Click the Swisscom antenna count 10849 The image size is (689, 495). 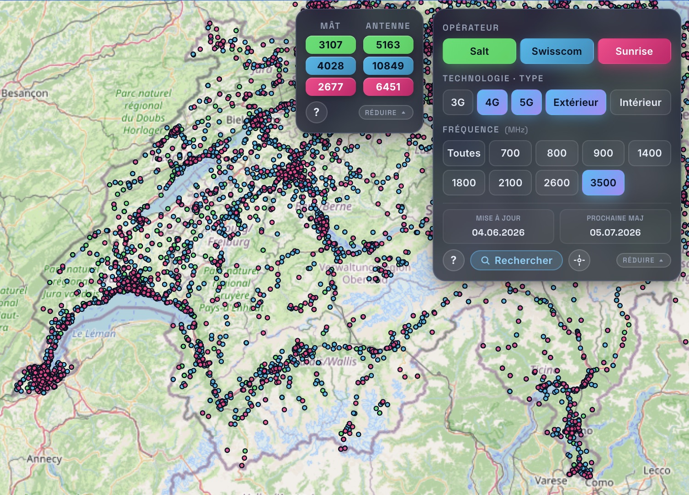tap(388, 66)
